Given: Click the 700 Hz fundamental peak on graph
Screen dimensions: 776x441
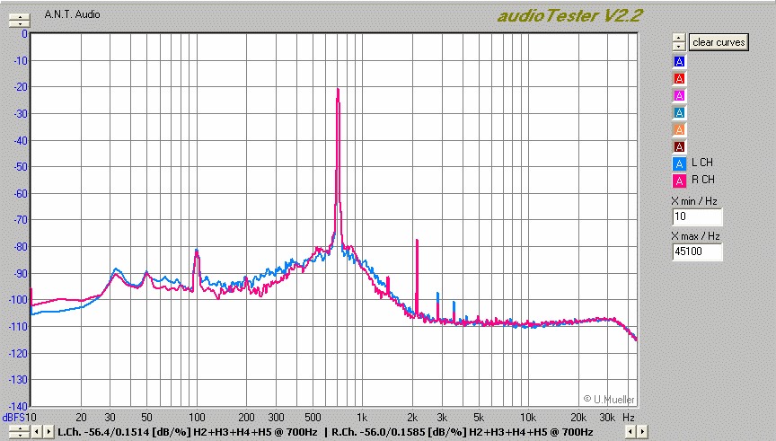Looking at the screenshot, I should 338,90.
